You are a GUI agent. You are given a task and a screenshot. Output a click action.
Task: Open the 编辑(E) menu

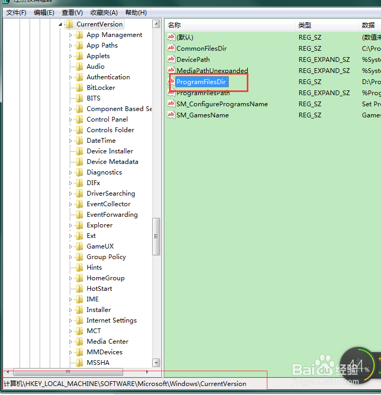(x=44, y=13)
